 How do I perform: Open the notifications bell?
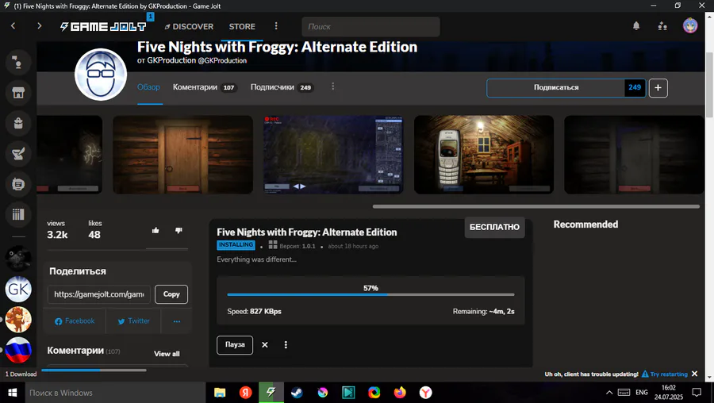point(636,26)
